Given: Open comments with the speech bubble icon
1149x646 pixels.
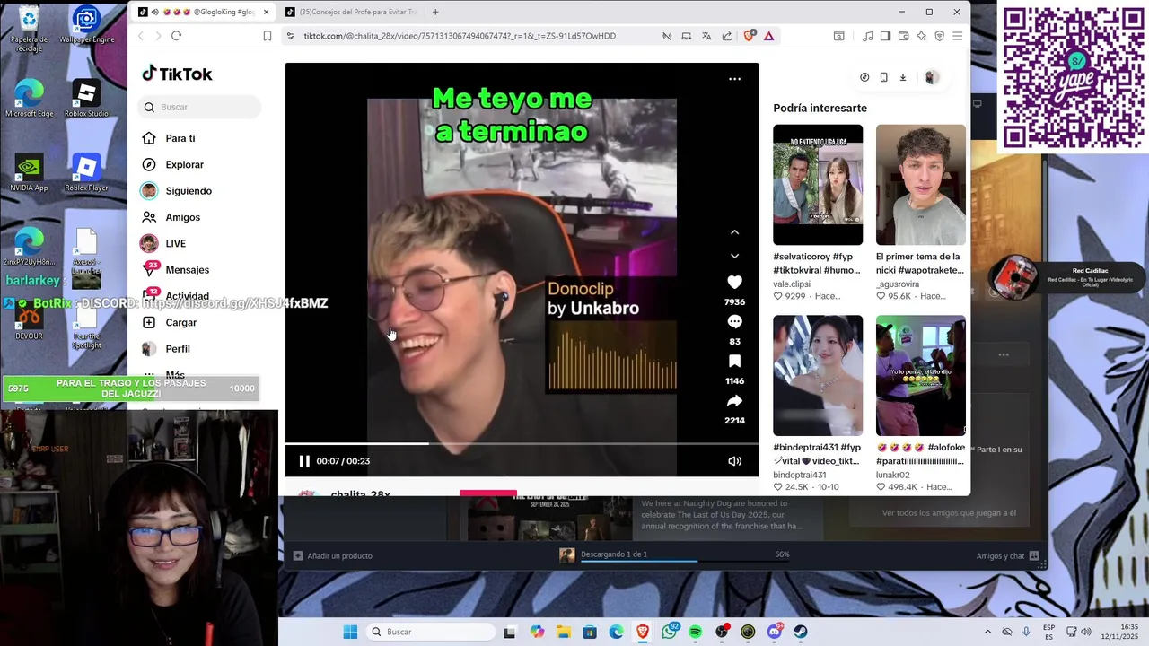Looking at the screenshot, I should click(x=734, y=321).
